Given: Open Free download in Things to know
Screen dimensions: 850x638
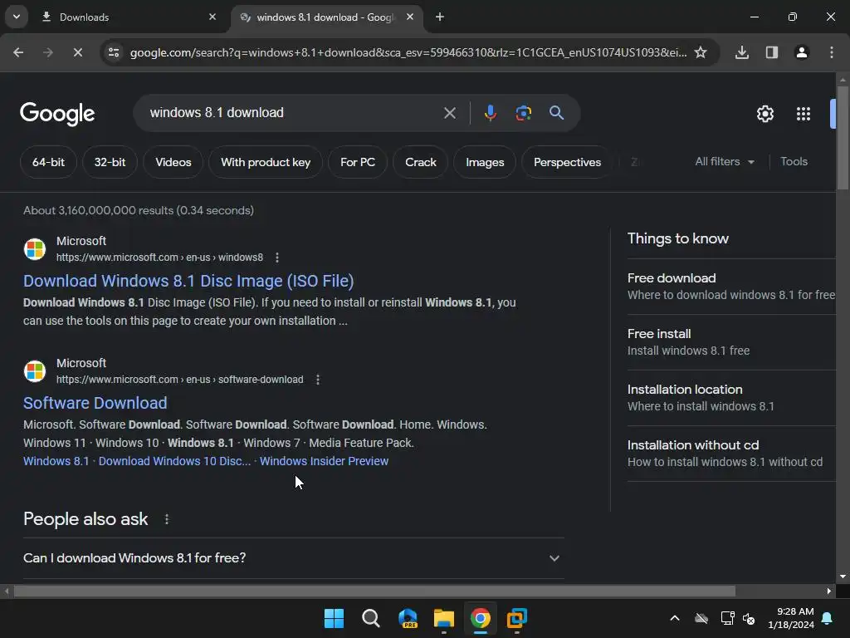Looking at the screenshot, I should pyautogui.click(x=731, y=287).
